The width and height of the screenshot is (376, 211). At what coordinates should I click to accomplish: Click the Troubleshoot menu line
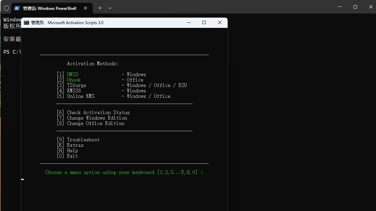(78, 140)
